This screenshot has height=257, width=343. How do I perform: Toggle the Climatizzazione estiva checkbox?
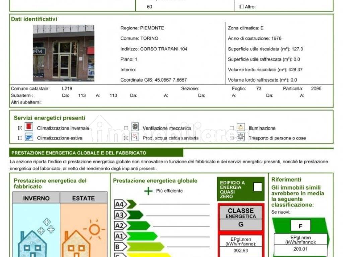[x=20, y=138]
